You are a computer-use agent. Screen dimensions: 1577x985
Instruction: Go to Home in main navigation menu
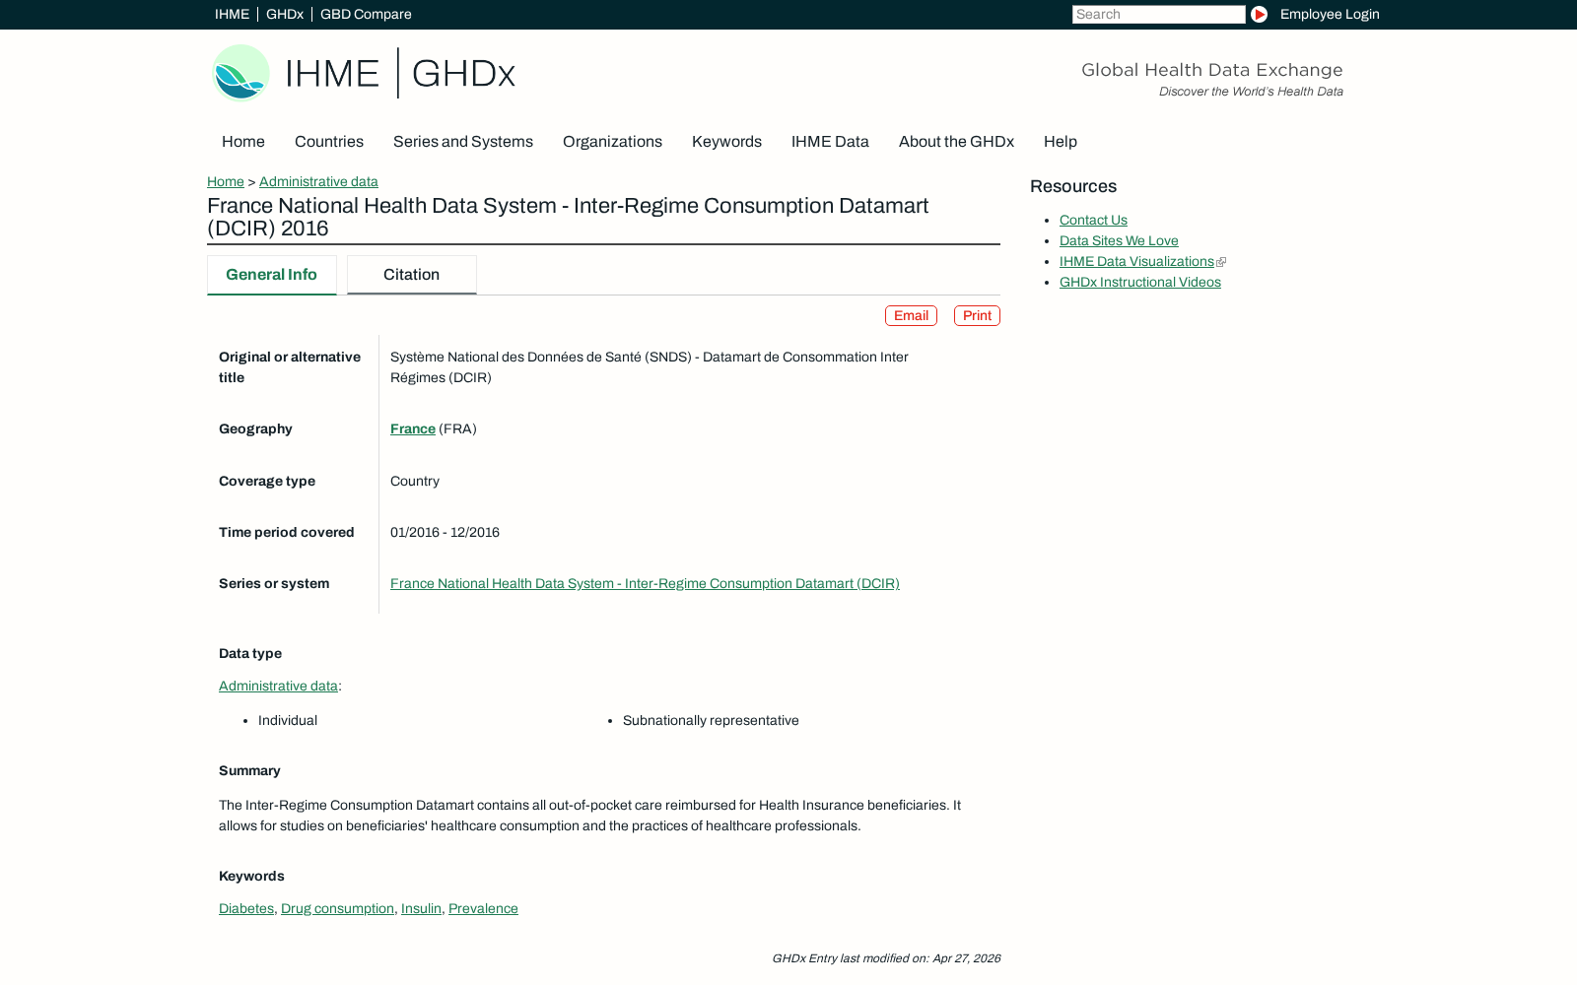coord(243,142)
